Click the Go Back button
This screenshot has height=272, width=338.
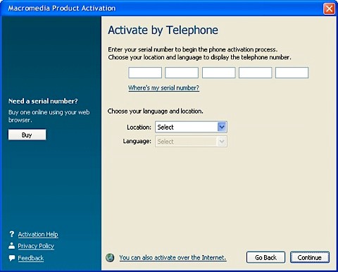pos(265,257)
